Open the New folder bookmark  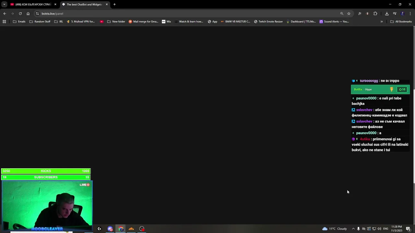(116, 22)
